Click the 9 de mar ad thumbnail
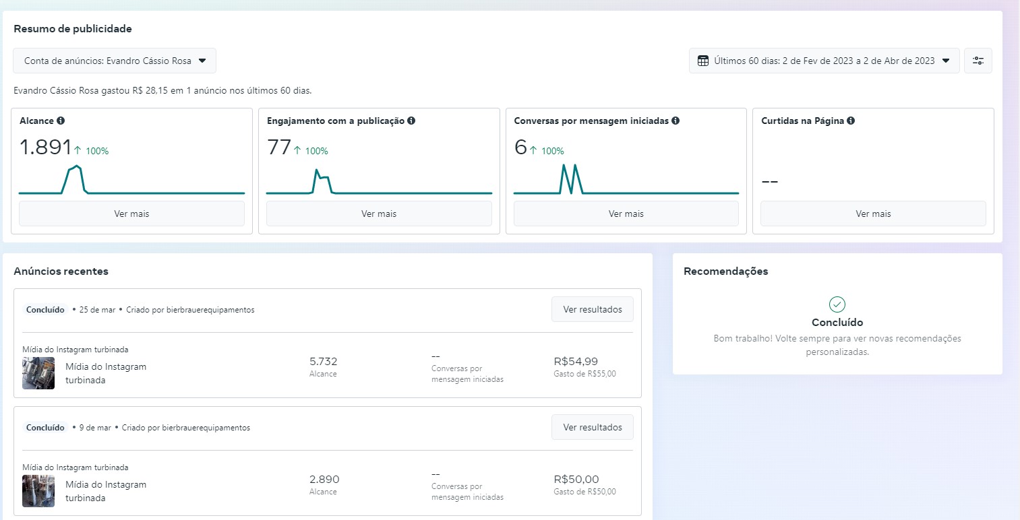 [x=38, y=491]
